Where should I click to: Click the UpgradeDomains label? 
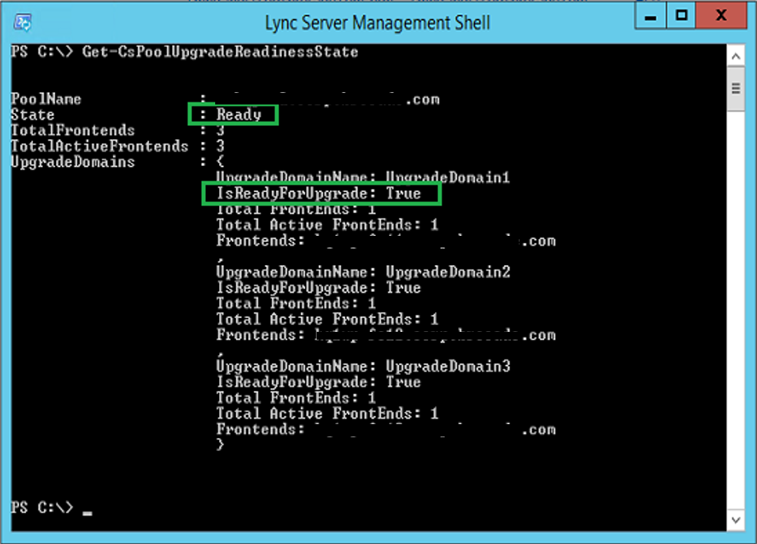coord(73,161)
